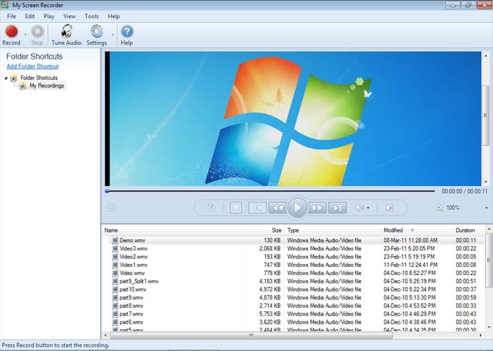The height and width of the screenshot is (351, 493).
Task: Select the Folder Shortcuts tree root
Action: [x=39, y=77]
